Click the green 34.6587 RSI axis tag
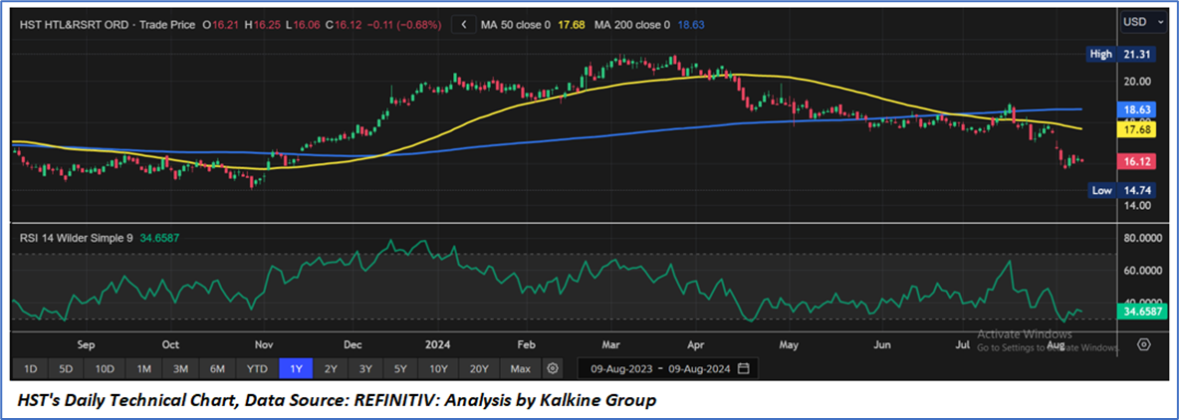Viewport: 1179px width, 420px height. coord(1144,311)
